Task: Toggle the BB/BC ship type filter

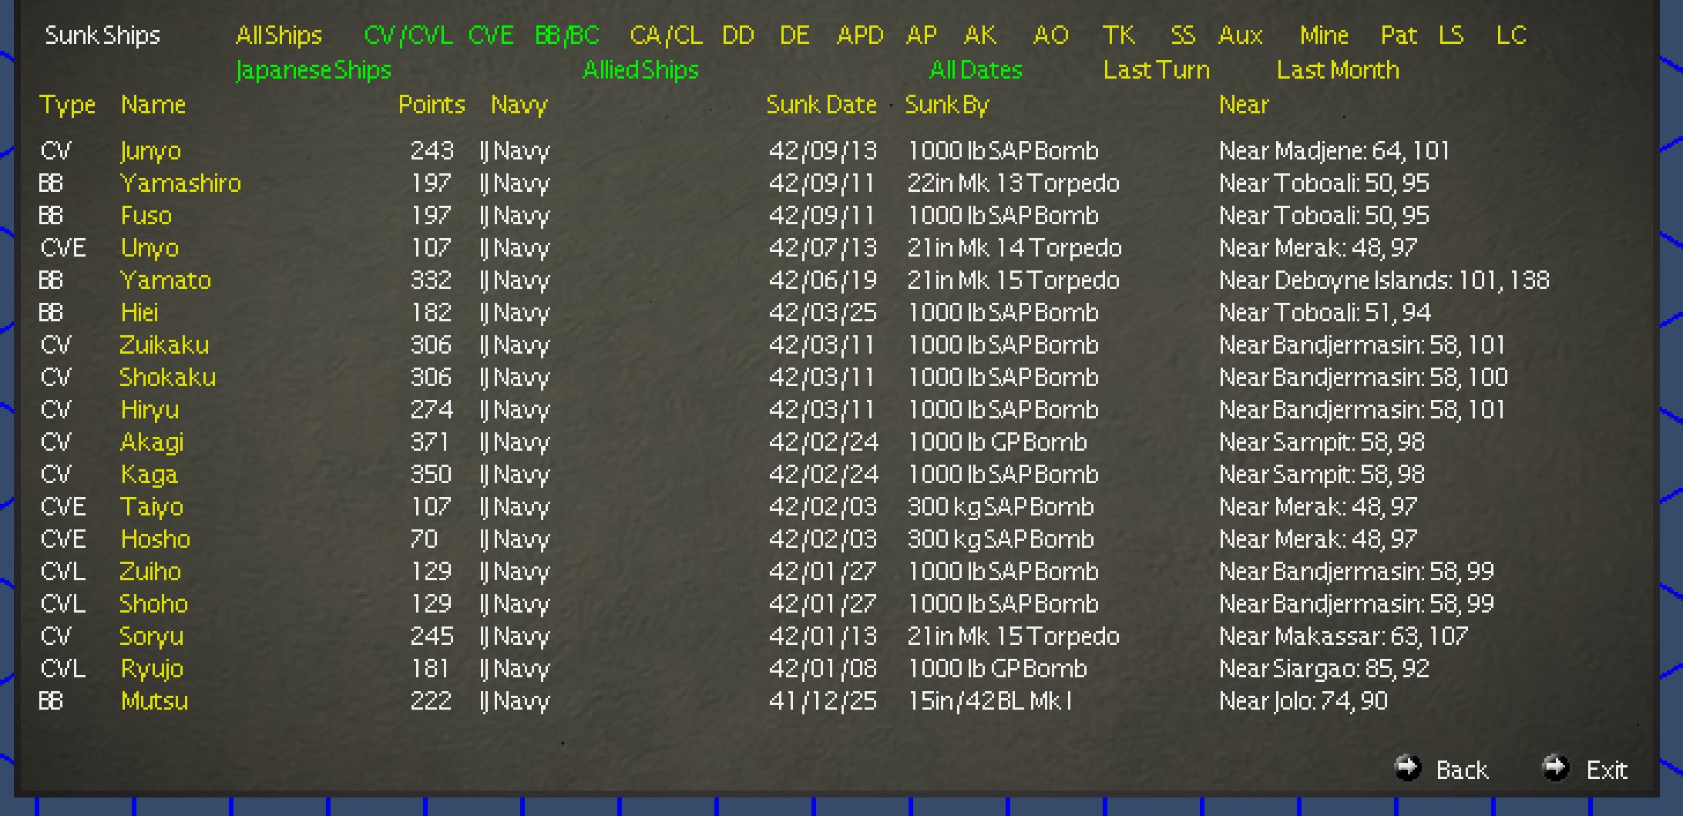Action: click(x=567, y=35)
